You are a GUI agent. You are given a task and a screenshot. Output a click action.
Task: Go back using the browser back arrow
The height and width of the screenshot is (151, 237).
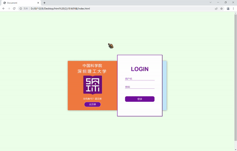coord(4,9)
